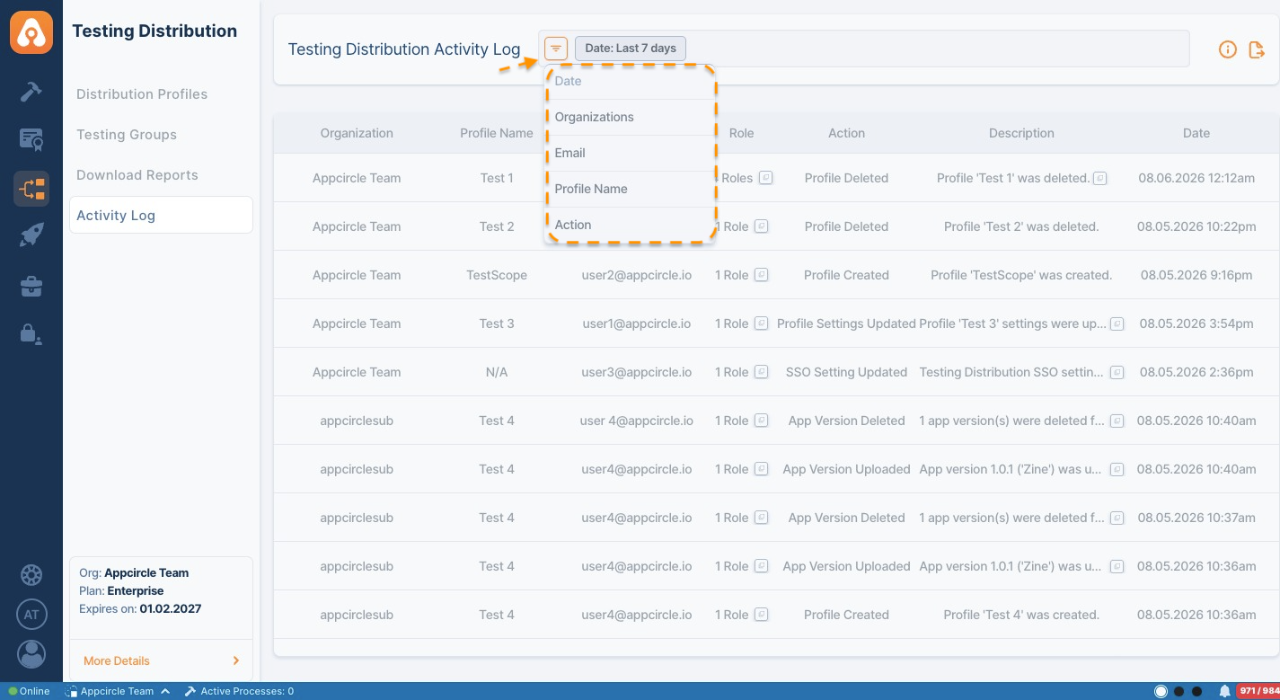This screenshot has height=700, width=1280.
Task: Open the Signing Identities certificate icon
Action: (x=31, y=139)
